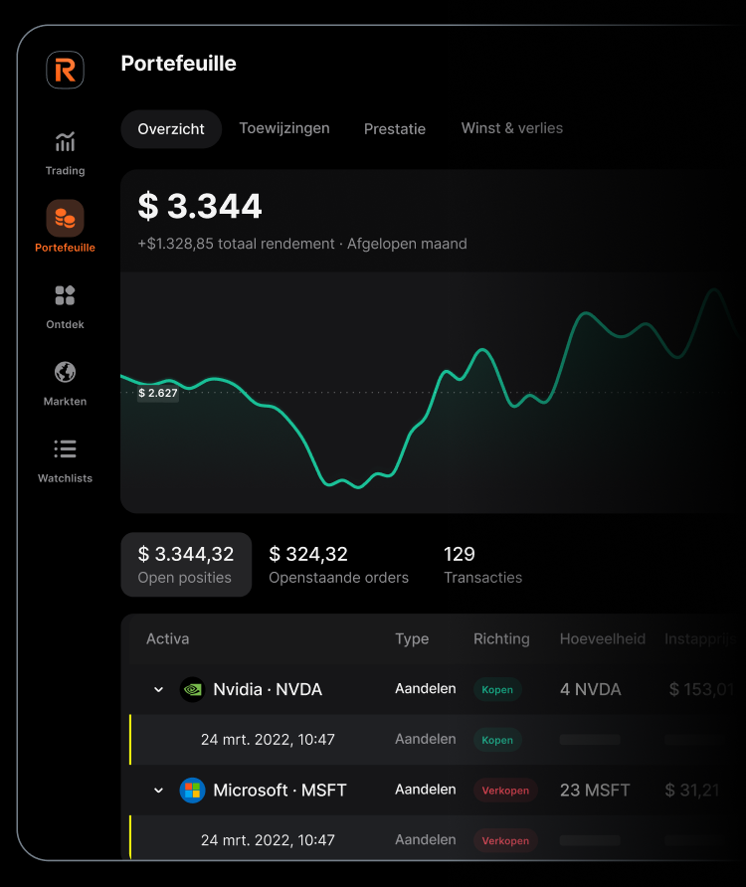The height and width of the screenshot is (887, 746).
Task: Switch to the Prestatie tab
Action: [x=395, y=129]
